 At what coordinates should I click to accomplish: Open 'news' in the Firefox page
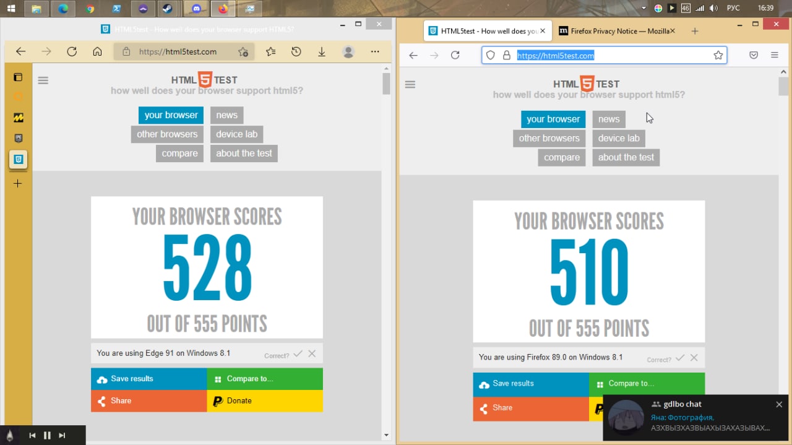pyautogui.click(x=609, y=119)
